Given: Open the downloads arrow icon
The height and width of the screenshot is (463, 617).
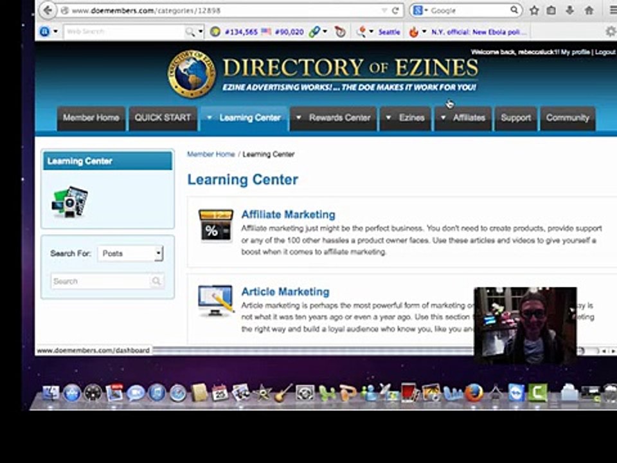Looking at the screenshot, I should click(x=570, y=11).
